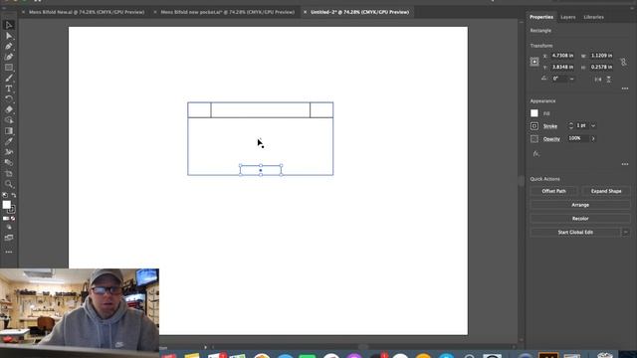
Task: Open Global Edit options arrow
Action: tap(626, 232)
